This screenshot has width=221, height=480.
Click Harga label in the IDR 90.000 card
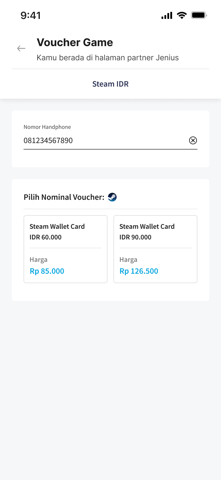click(x=128, y=260)
